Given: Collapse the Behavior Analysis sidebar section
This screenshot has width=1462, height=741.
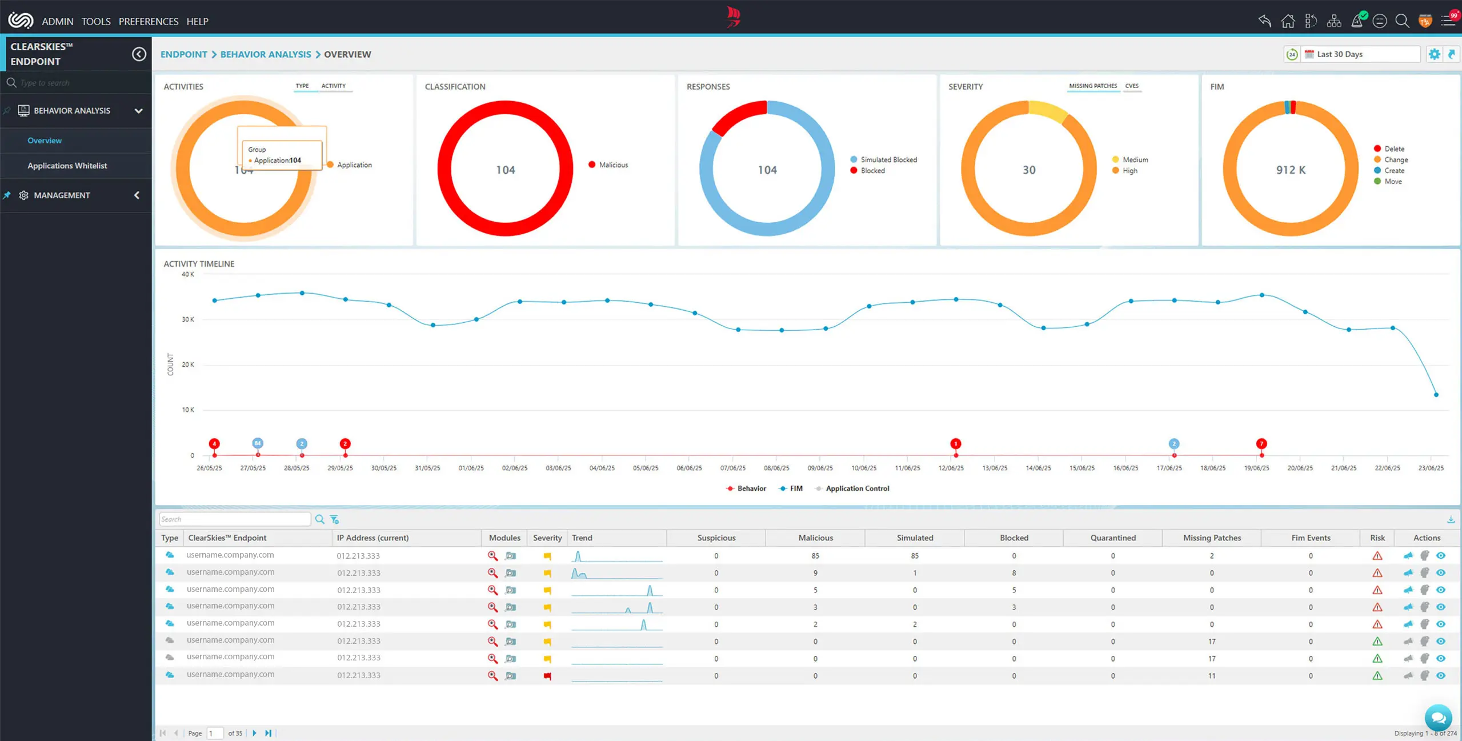Looking at the screenshot, I should [138, 111].
